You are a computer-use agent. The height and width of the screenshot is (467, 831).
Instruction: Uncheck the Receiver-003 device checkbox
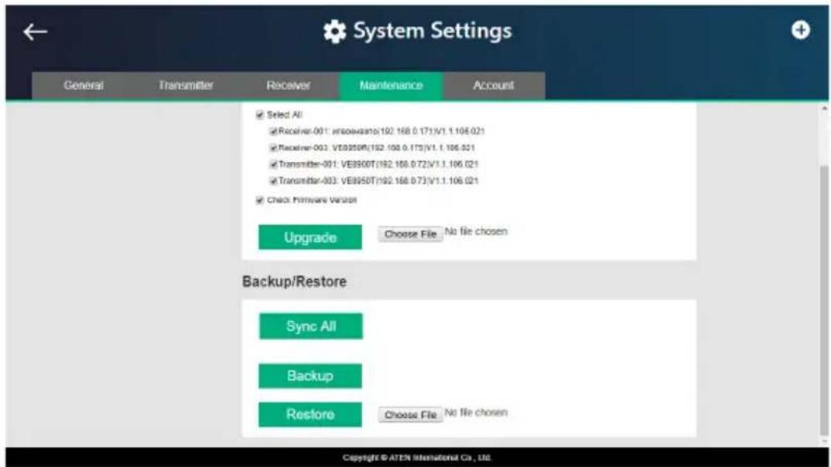pyautogui.click(x=273, y=147)
